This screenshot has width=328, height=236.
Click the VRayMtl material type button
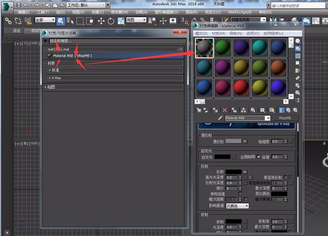pyautogui.click(x=285, y=118)
